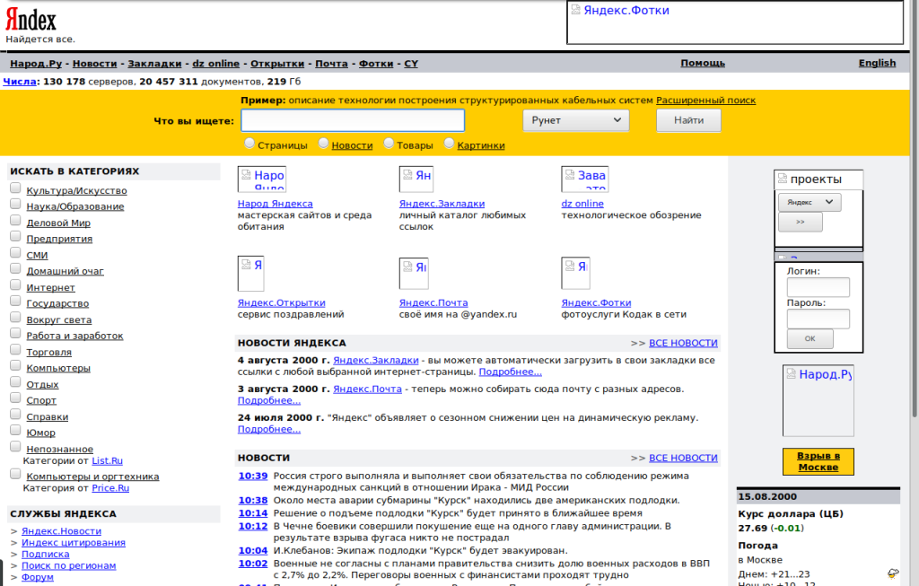Open Почта in the top navigation bar

point(332,64)
